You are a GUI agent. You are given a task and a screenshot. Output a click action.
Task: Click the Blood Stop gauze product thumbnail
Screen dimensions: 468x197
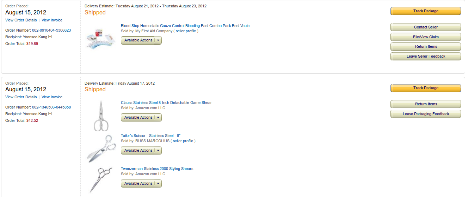point(101,39)
